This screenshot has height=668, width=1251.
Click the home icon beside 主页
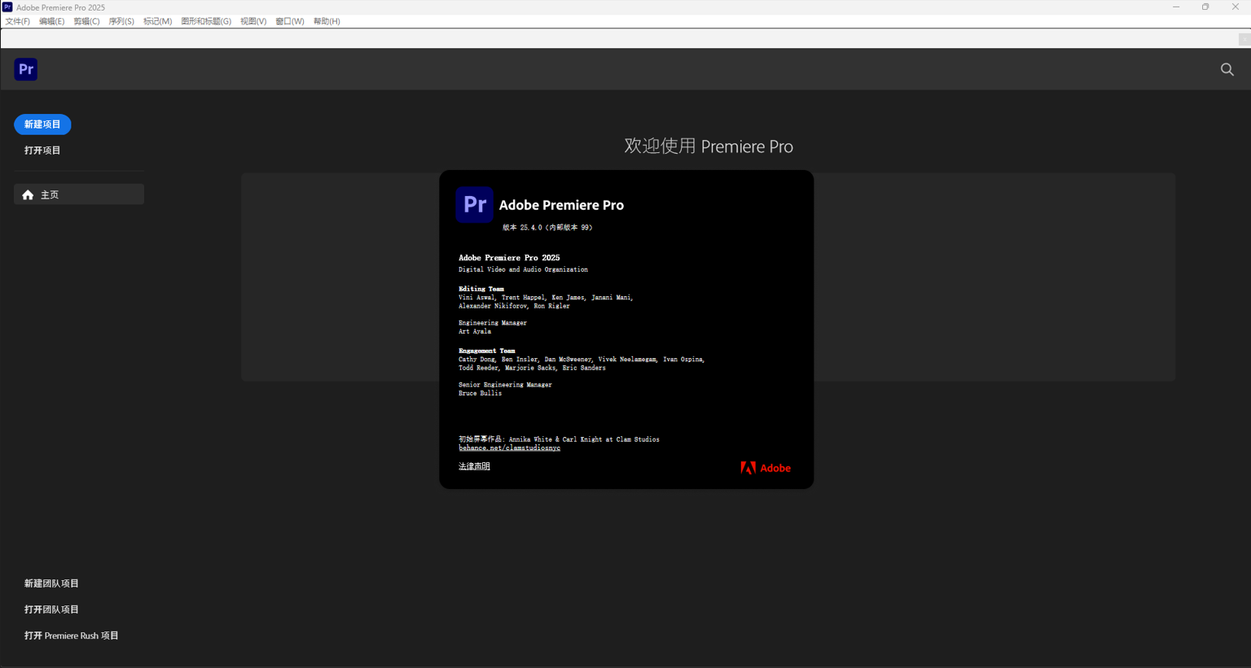[28, 194]
